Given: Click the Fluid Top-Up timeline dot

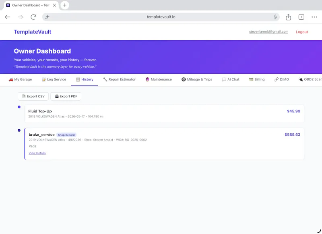Looking at the screenshot, I should tap(19, 107).
